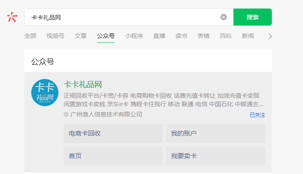The image size is (303, 174).
Task: Select the 百科 tab
Action: click(x=226, y=36)
